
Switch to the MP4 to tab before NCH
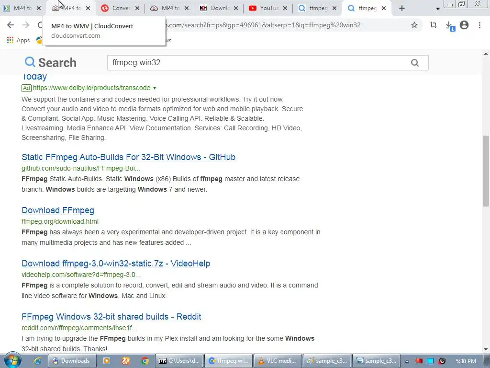pos(166,8)
